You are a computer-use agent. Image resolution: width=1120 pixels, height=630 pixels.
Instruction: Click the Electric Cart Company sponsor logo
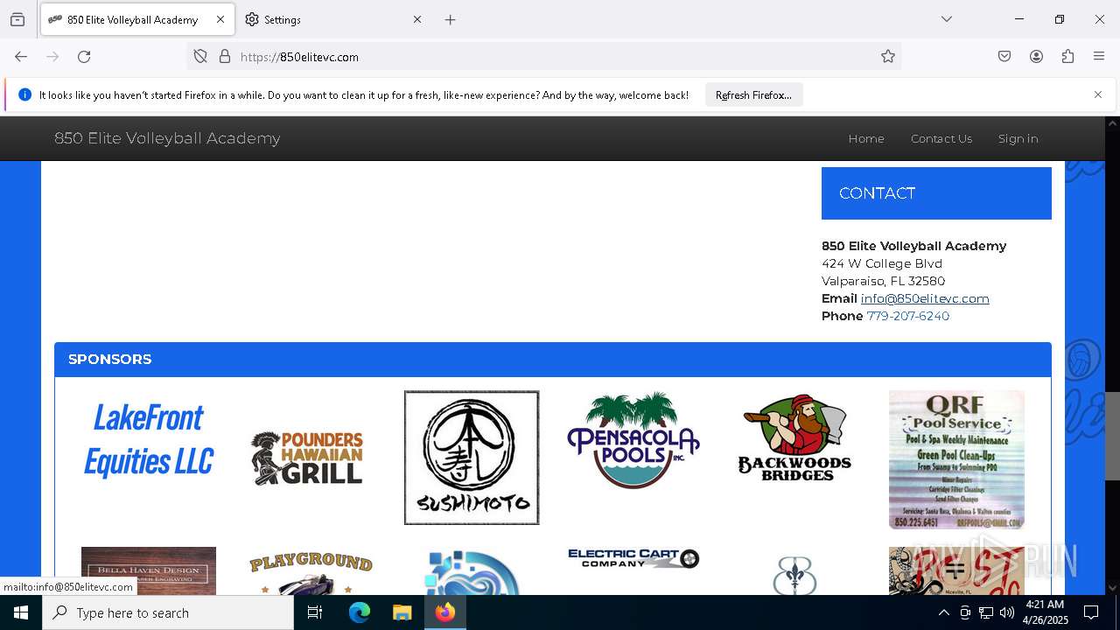pyautogui.click(x=633, y=558)
